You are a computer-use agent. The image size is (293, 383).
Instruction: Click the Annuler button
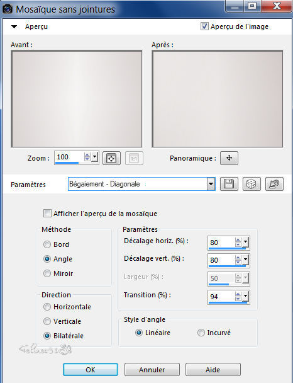pos(152,370)
